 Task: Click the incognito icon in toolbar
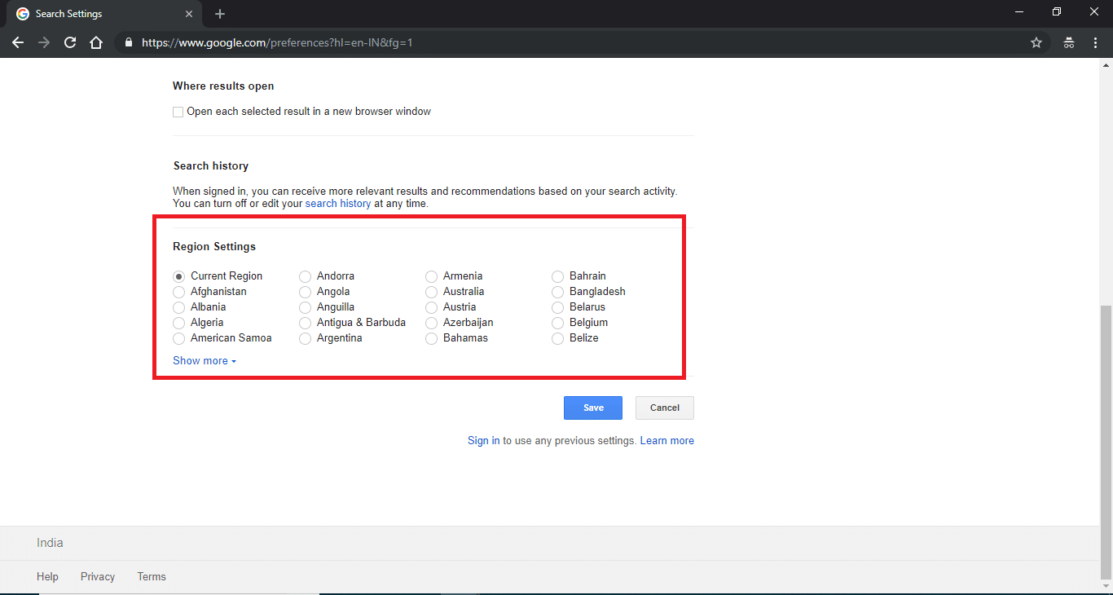click(1068, 42)
